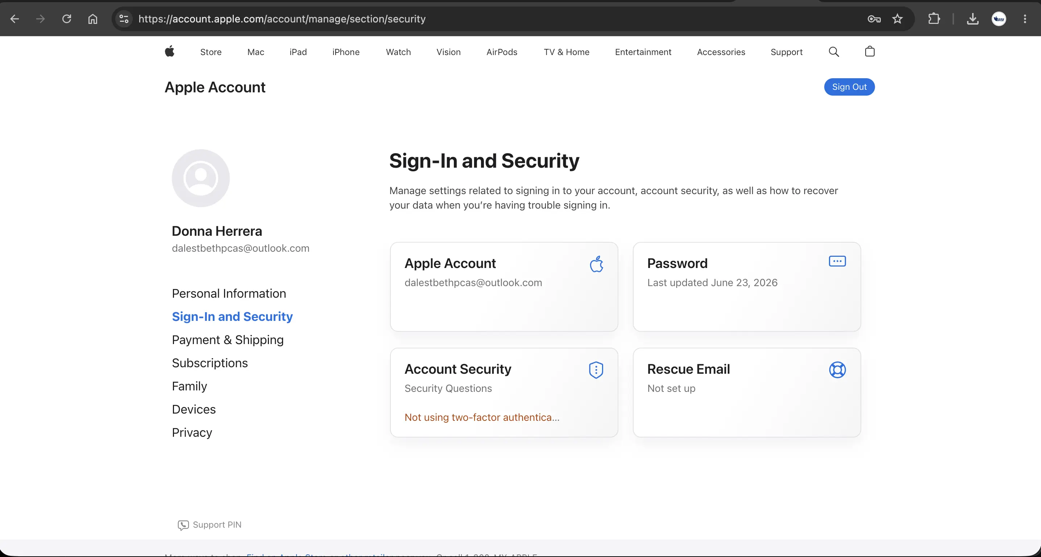Image resolution: width=1041 pixels, height=557 pixels.
Task: Open the Rescue Email card
Action: (x=747, y=393)
